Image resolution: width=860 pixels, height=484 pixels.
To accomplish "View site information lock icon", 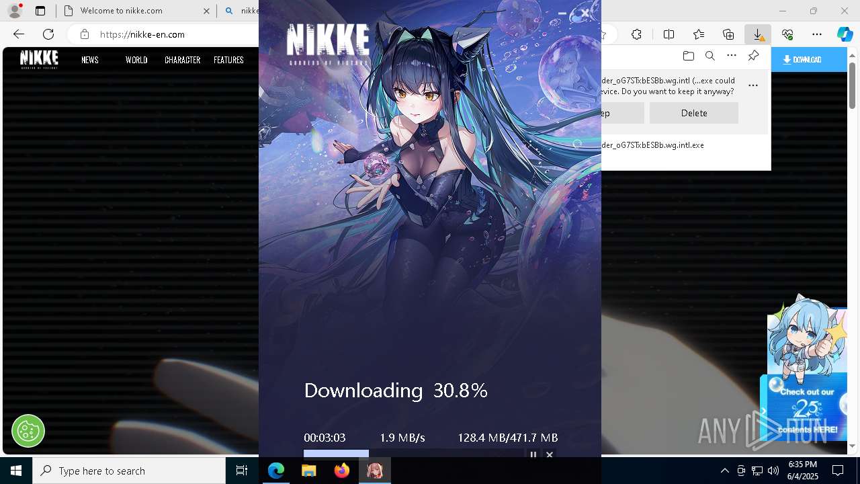I will (84, 34).
